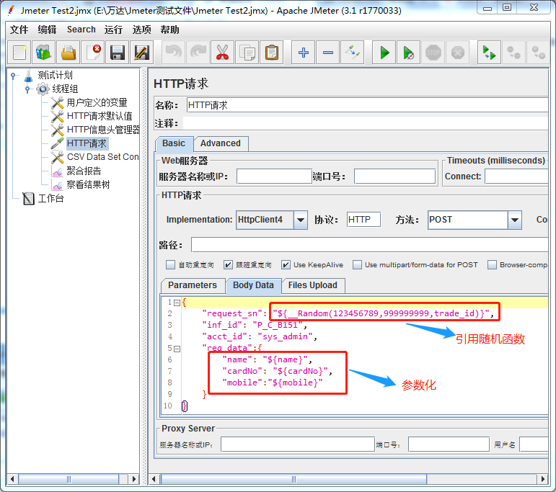Click the 服务器名称或IP field under Web服务器
Image resolution: width=556 pixels, height=492 pixels.
pos(274,176)
